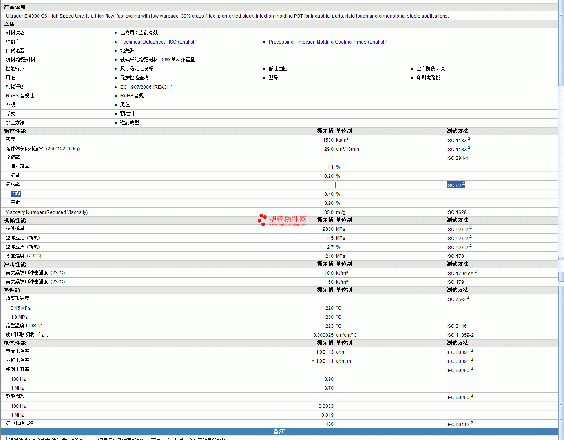Viewport: 564px width, 440px height.
Task: Click the 拉伸模量 row label
Action: click(15, 228)
